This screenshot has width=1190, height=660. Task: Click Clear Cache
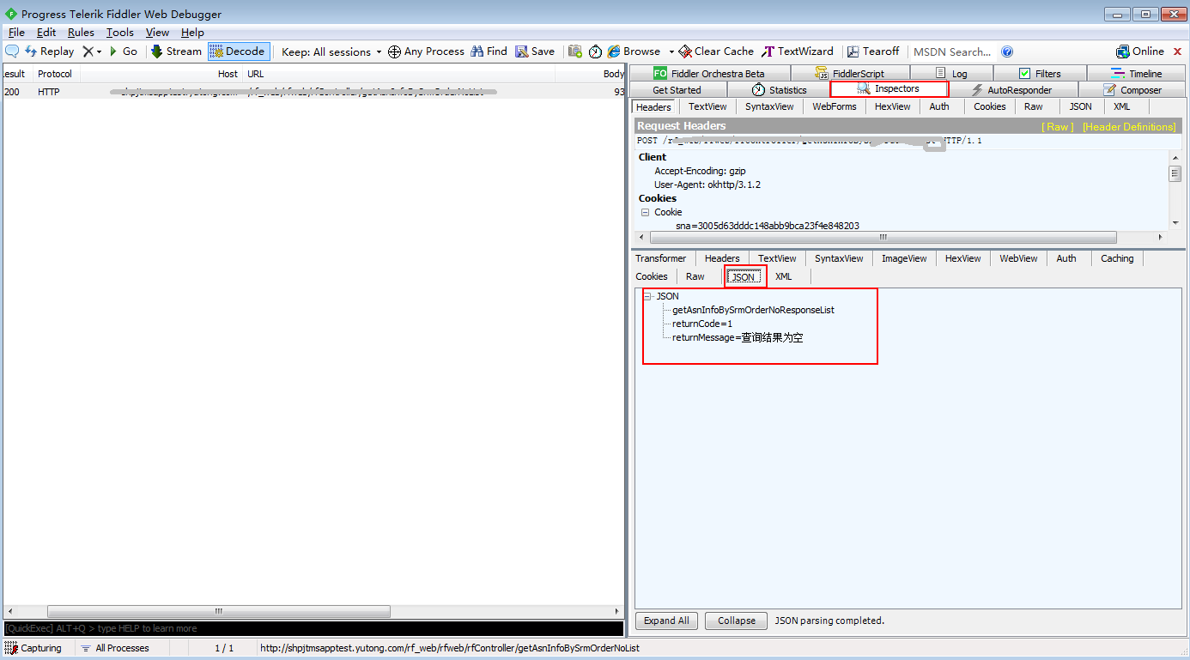click(x=716, y=51)
